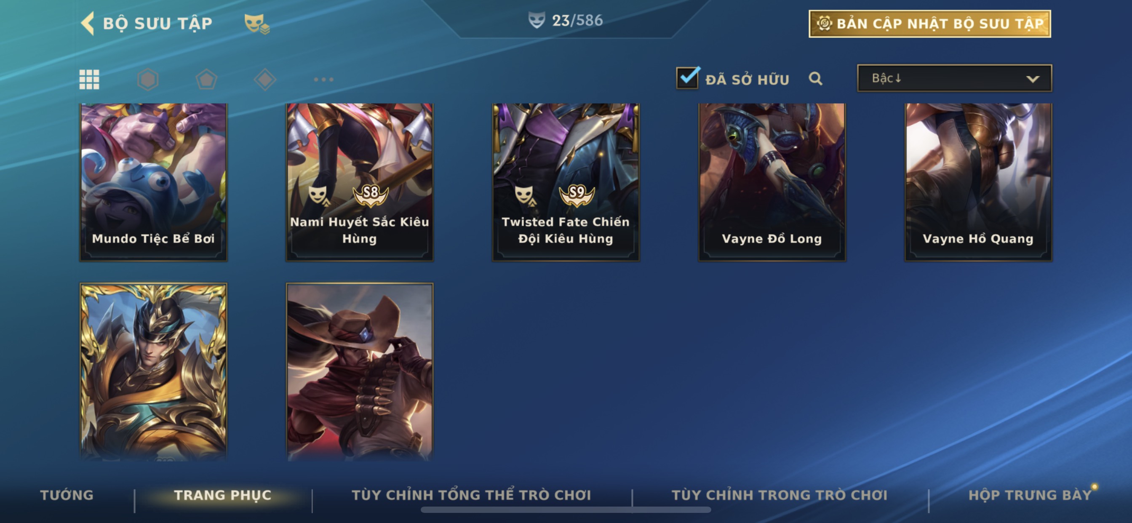Open the search magnifier icon
The width and height of the screenshot is (1132, 523).
[816, 79]
